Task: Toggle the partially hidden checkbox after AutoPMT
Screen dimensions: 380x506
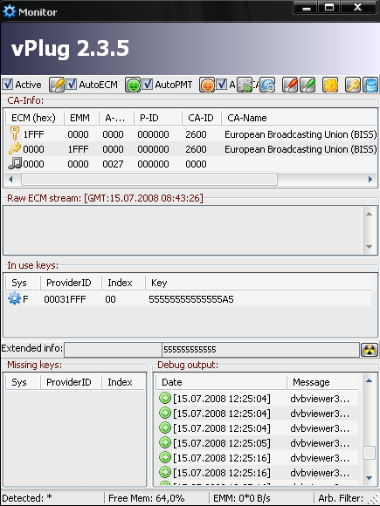Action: 222,85
